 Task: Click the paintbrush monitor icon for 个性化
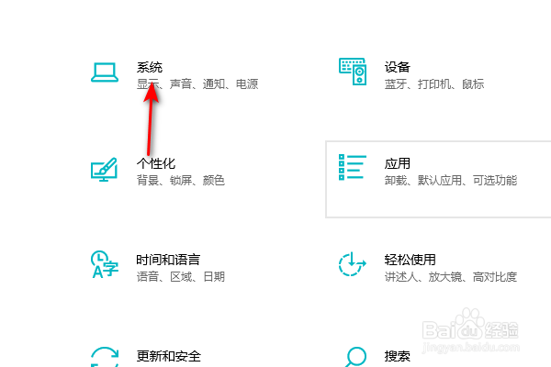coord(104,169)
